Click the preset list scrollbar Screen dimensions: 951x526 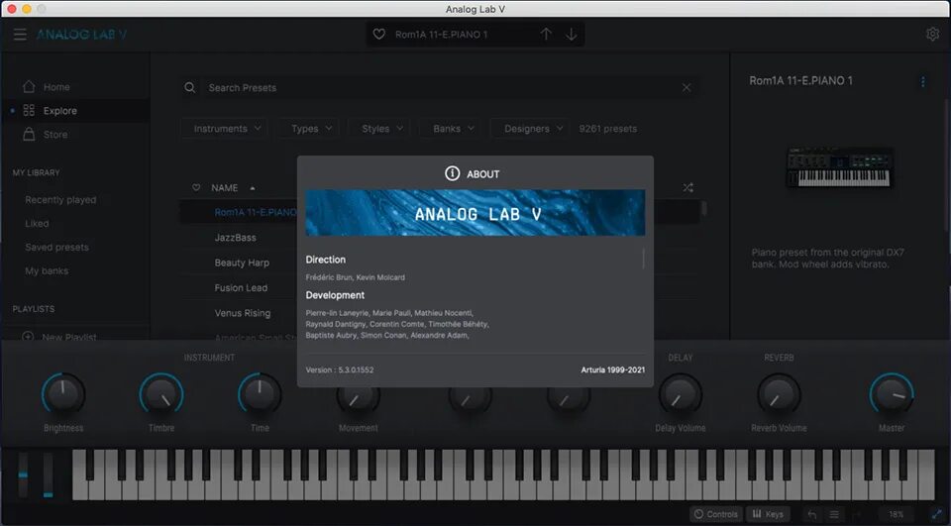[703, 208]
